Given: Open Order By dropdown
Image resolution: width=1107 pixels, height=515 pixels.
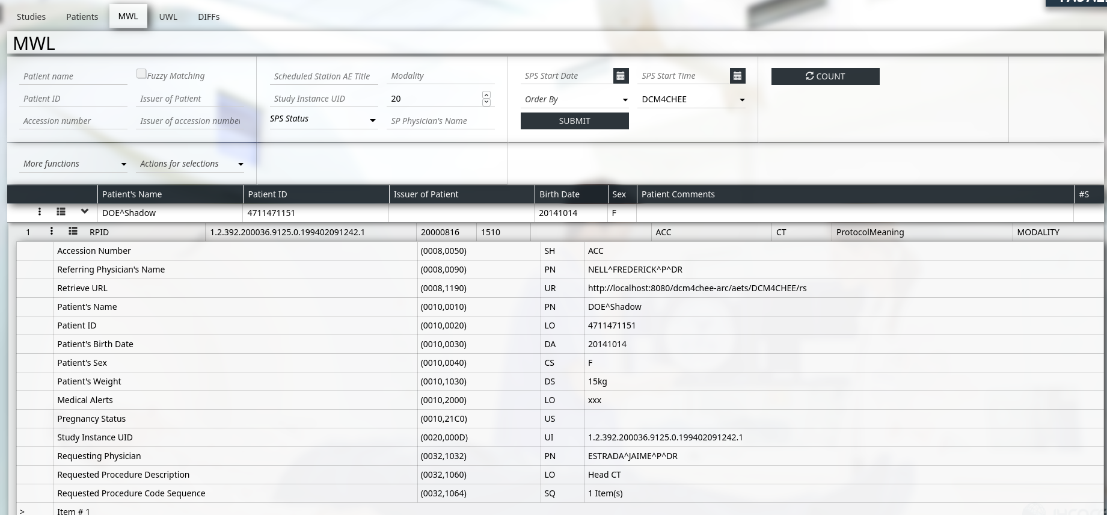Looking at the screenshot, I should click(x=575, y=99).
